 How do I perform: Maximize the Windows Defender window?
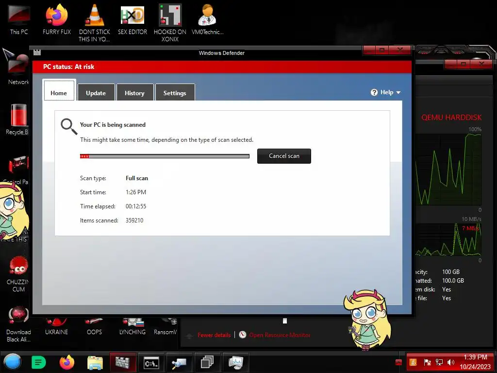381,50
